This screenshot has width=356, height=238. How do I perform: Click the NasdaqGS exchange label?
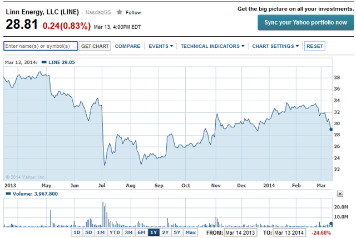(x=98, y=12)
